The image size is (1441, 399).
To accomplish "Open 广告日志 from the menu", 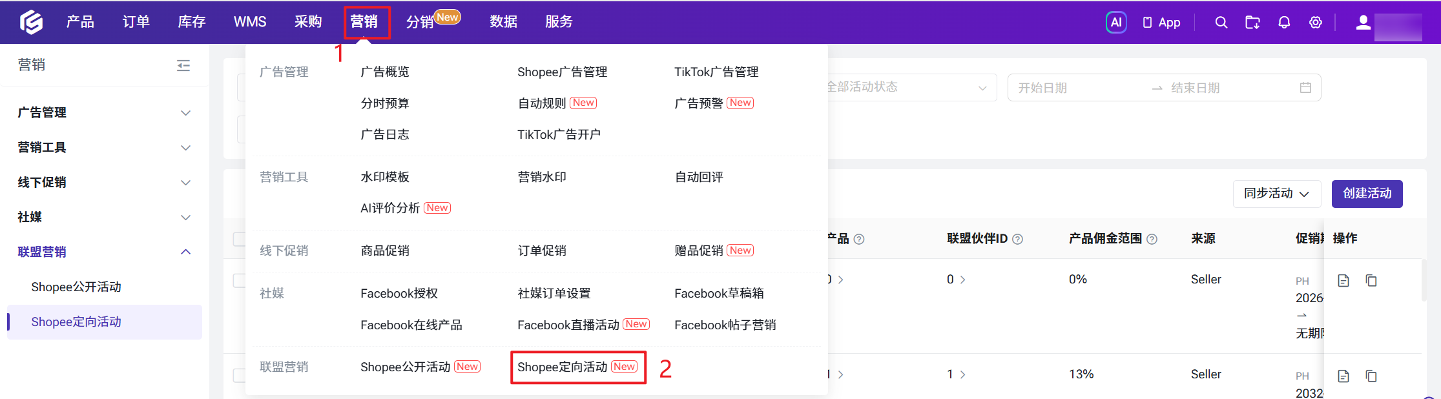I will 385,134.
